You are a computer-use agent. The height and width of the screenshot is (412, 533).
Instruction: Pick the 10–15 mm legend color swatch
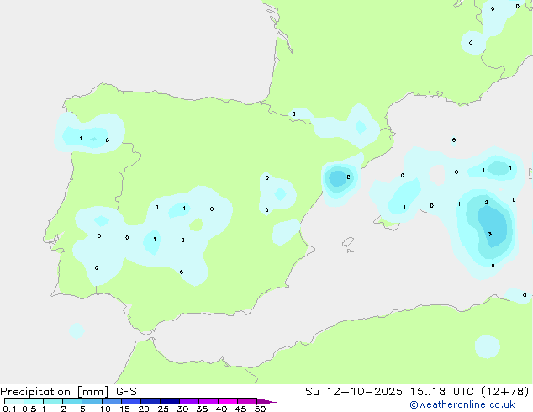[x=111, y=401]
